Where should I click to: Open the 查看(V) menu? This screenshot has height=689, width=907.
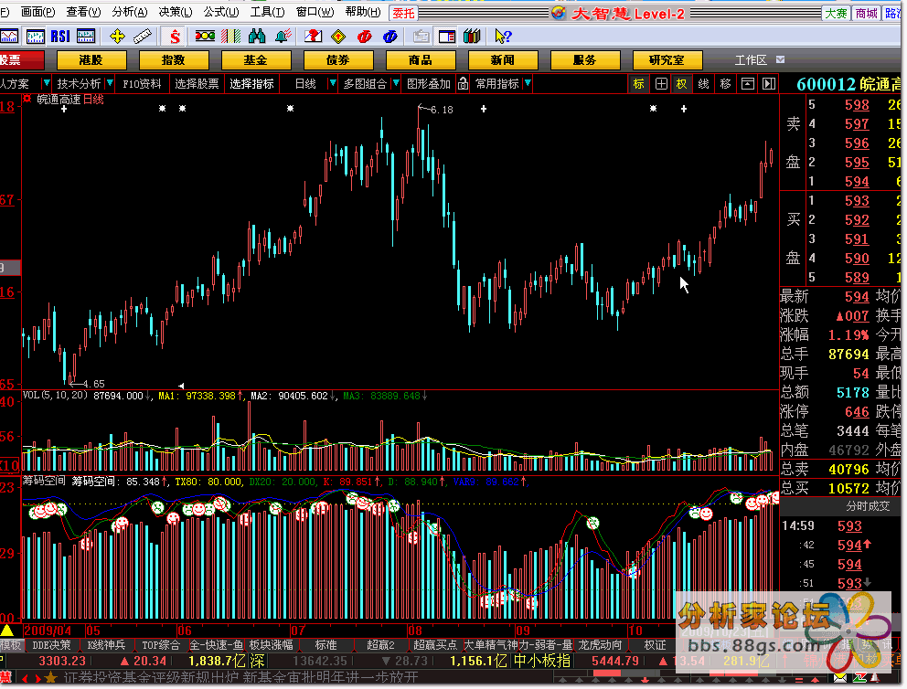pyautogui.click(x=83, y=12)
